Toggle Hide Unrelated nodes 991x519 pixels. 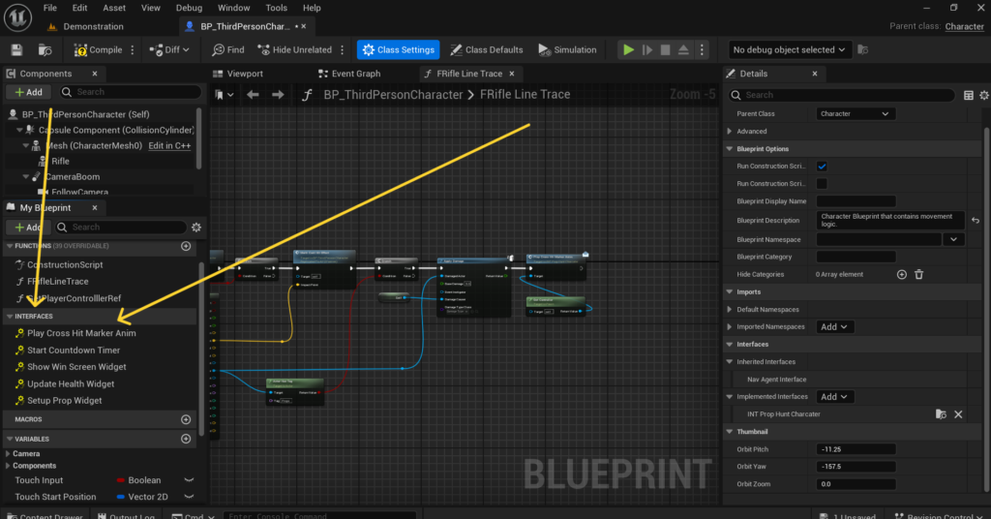[294, 50]
